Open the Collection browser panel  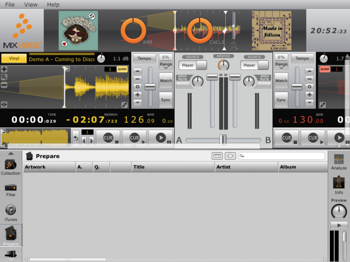pyautogui.click(x=10, y=167)
